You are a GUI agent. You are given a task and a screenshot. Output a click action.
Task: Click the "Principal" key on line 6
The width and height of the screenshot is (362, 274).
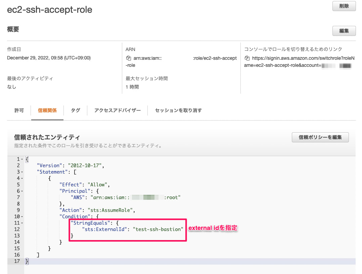coord(75,191)
